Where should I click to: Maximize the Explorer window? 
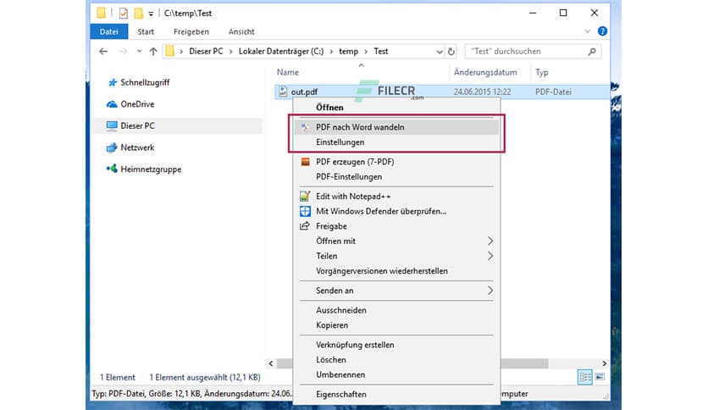[x=563, y=13]
